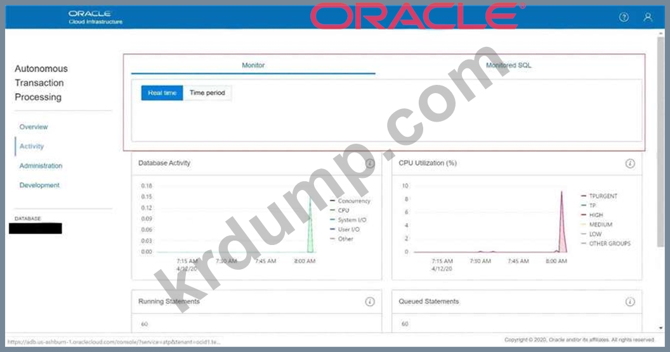Toggle the TP legend entry
The width and height of the screenshot is (670, 352).
pyautogui.click(x=588, y=205)
